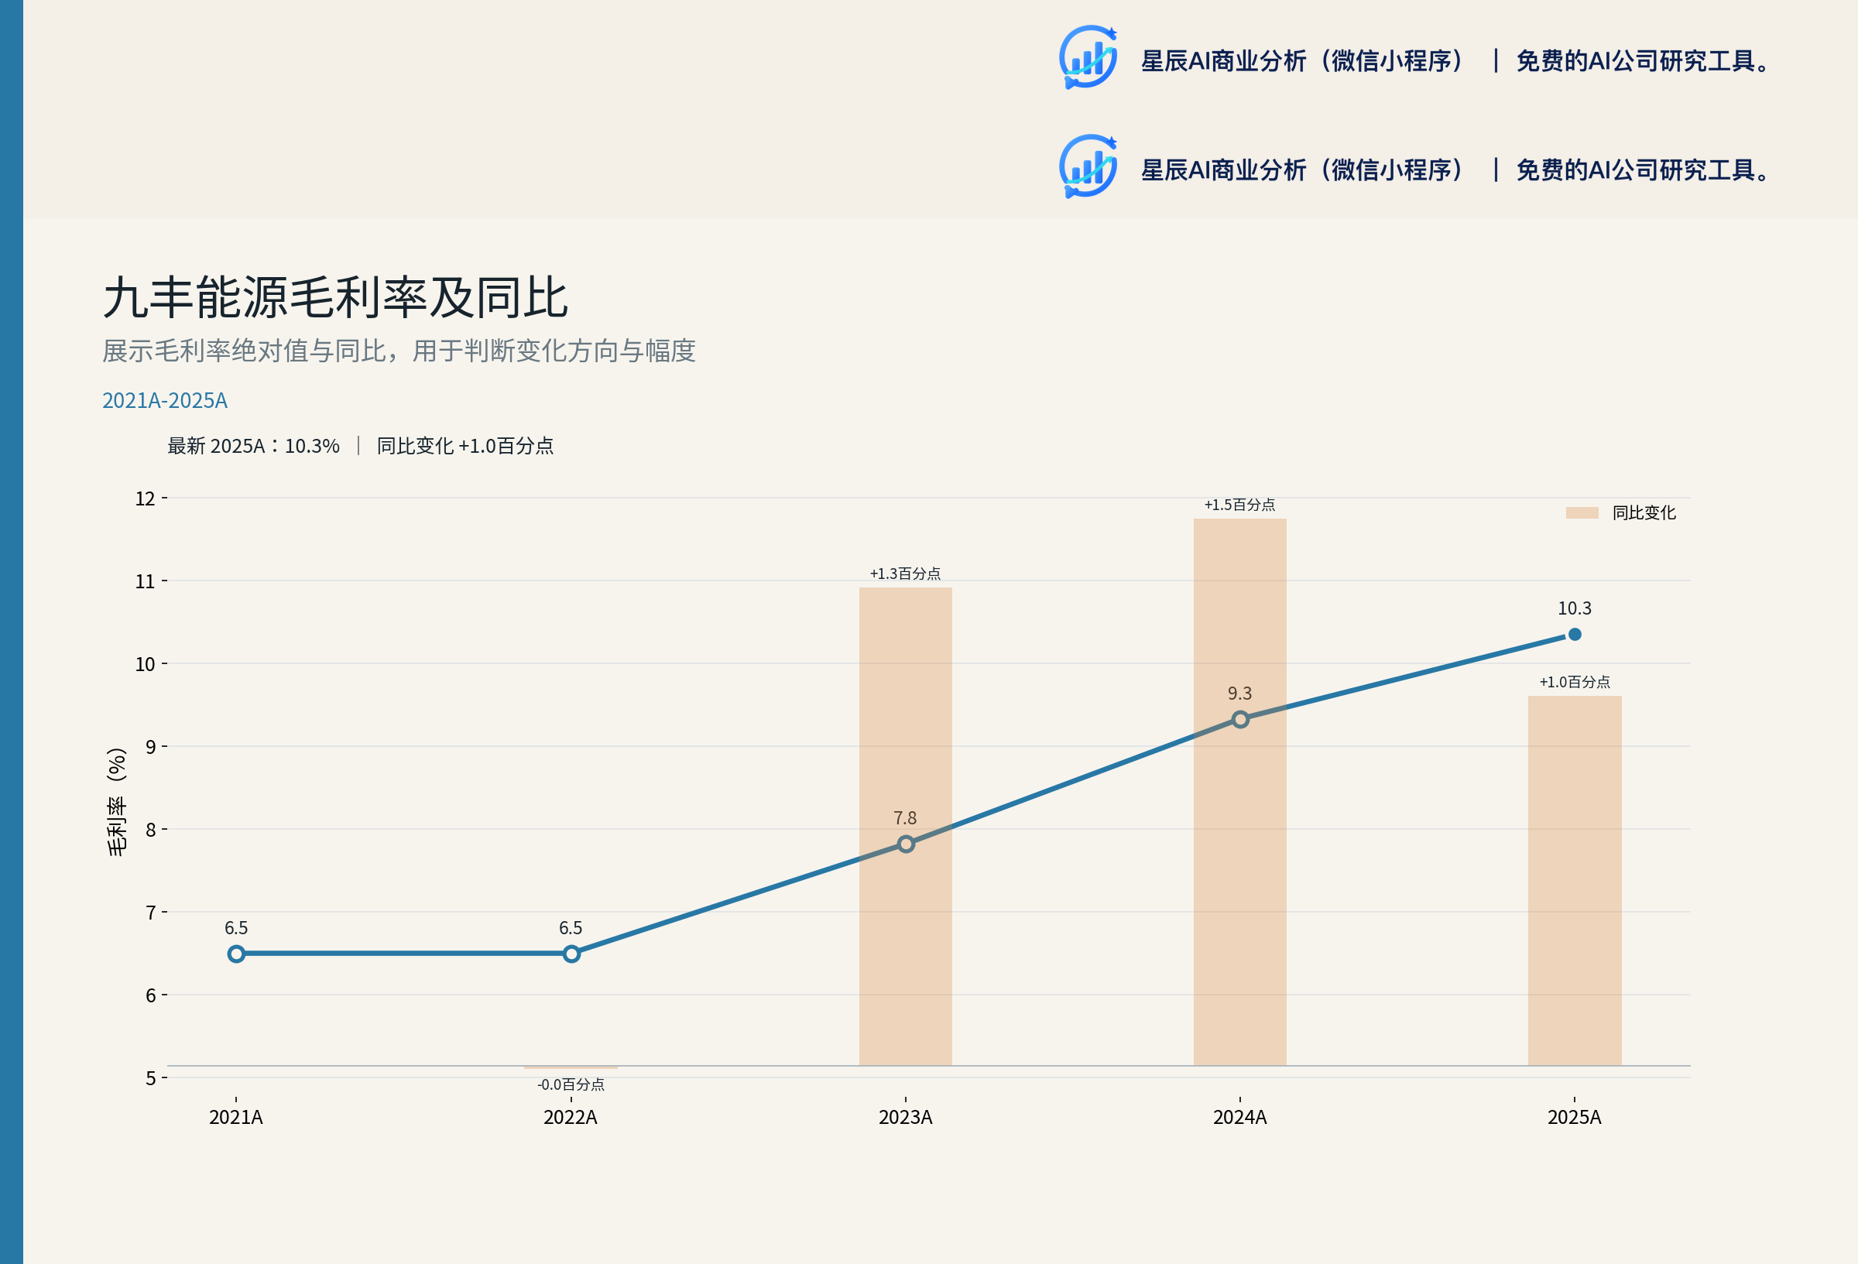Screen dimensions: 1858x1264
Task: Click the +1.5百分点 bar label
Action: pos(1240,505)
